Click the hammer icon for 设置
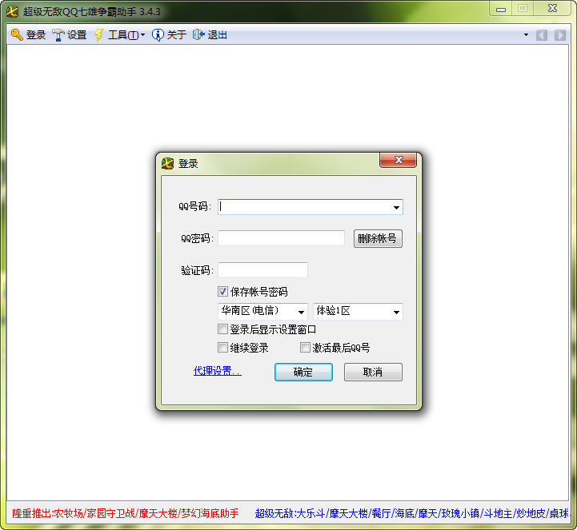Image resolution: width=577 pixels, height=530 pixels. [58, 35]
